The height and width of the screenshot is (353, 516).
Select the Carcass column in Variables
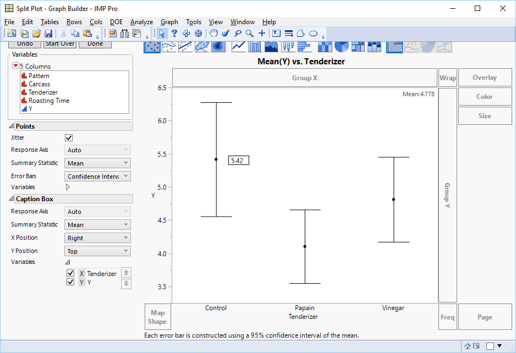[39, 84]
